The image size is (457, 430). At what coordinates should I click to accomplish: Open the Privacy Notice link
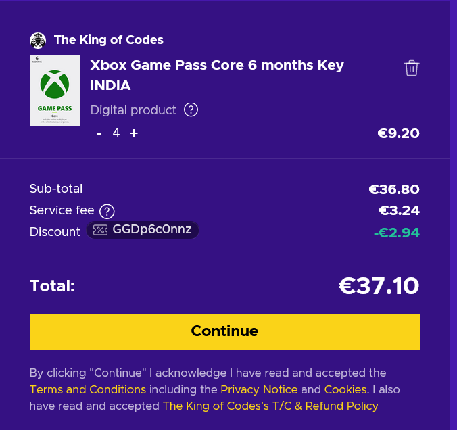pos(259,389)
